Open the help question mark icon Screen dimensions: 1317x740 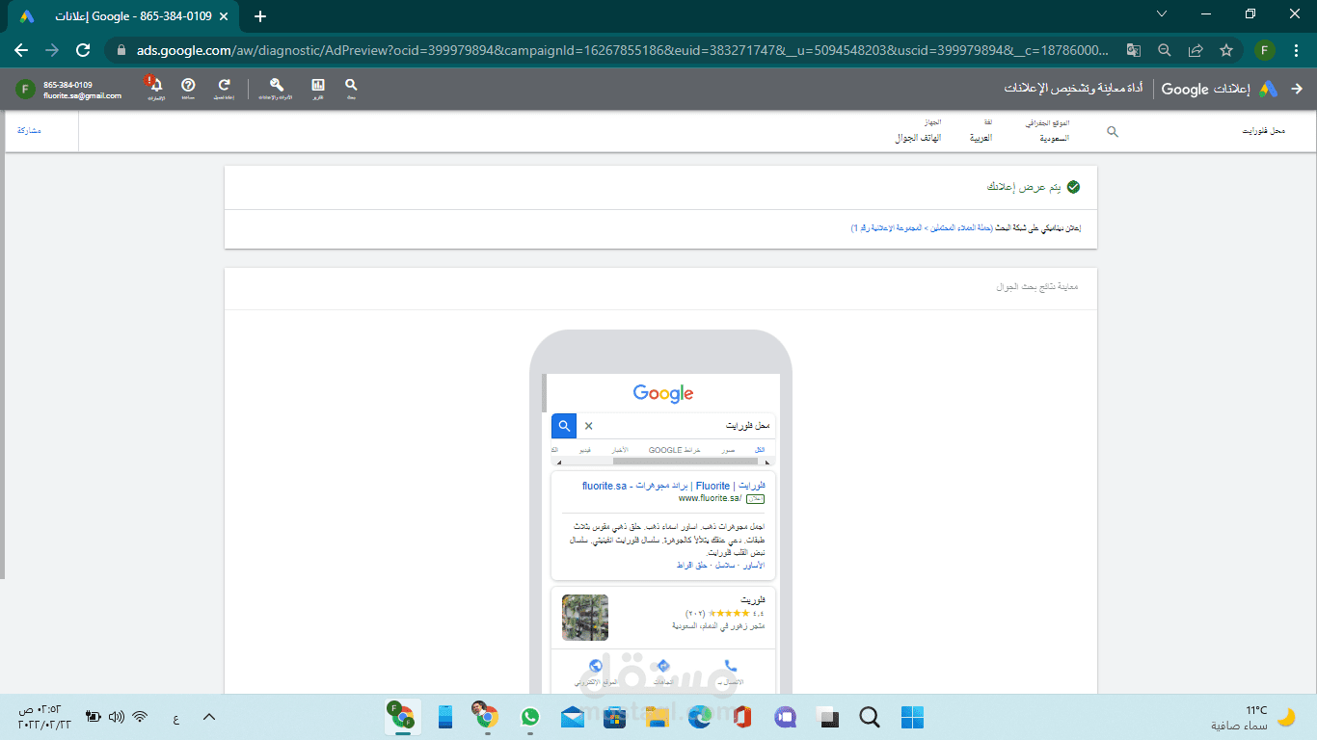188,86
